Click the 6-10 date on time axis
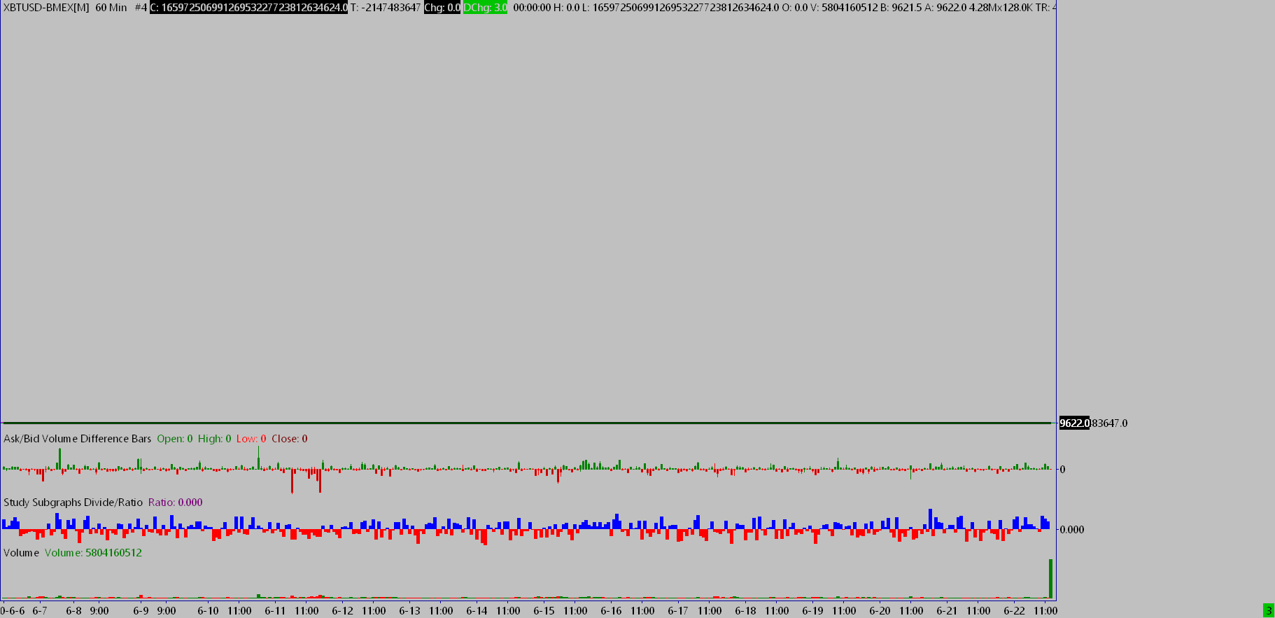The width and height of the screenshot is (1275, 618). pyautogui.click(x=208, y=610)
